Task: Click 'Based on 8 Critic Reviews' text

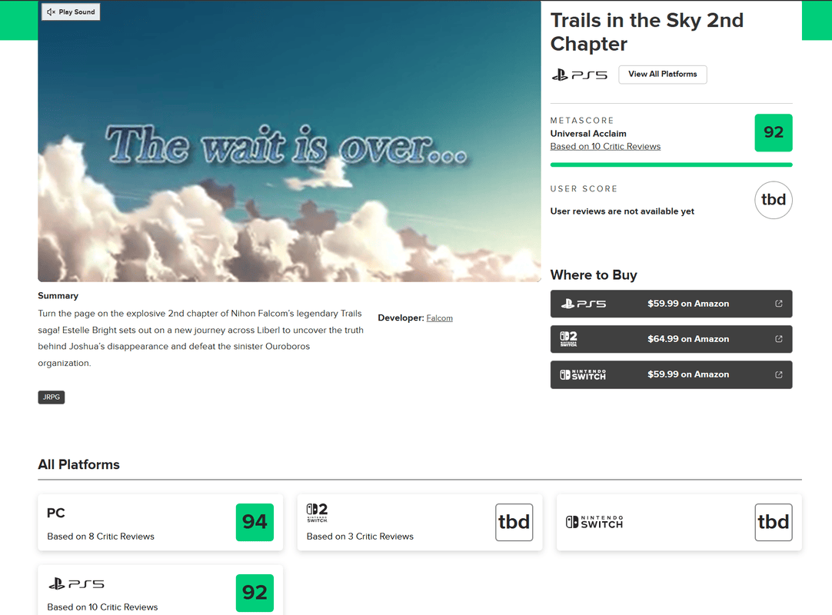Action: [x=101, y=537]
